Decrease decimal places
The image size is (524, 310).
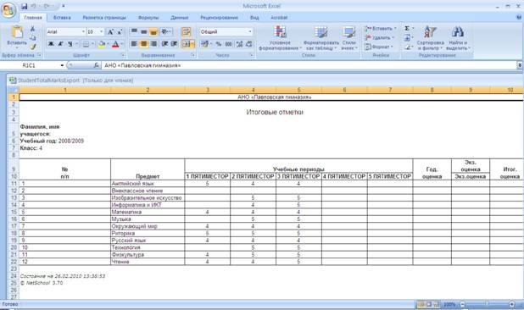[x=249, y=44]
